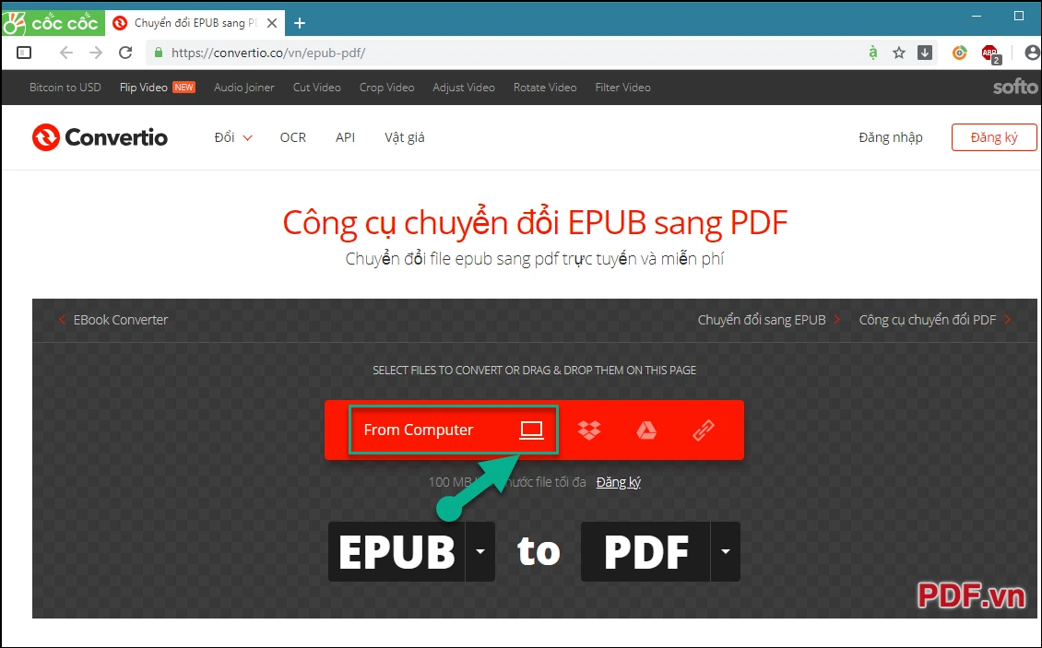Add file by URL link icon
Screen dimensions: 1042x648
(x=703, y=430)
